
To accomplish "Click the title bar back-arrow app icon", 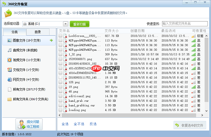I will 4,4.
